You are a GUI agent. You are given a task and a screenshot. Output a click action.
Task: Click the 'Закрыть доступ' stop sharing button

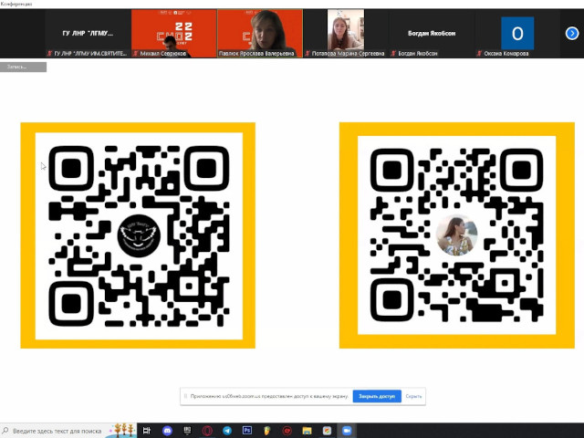click(377, 396)
